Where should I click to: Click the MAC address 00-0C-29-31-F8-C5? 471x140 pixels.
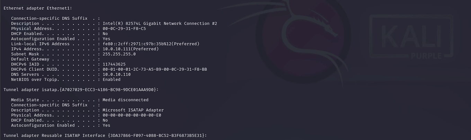(x=124, y=28)
